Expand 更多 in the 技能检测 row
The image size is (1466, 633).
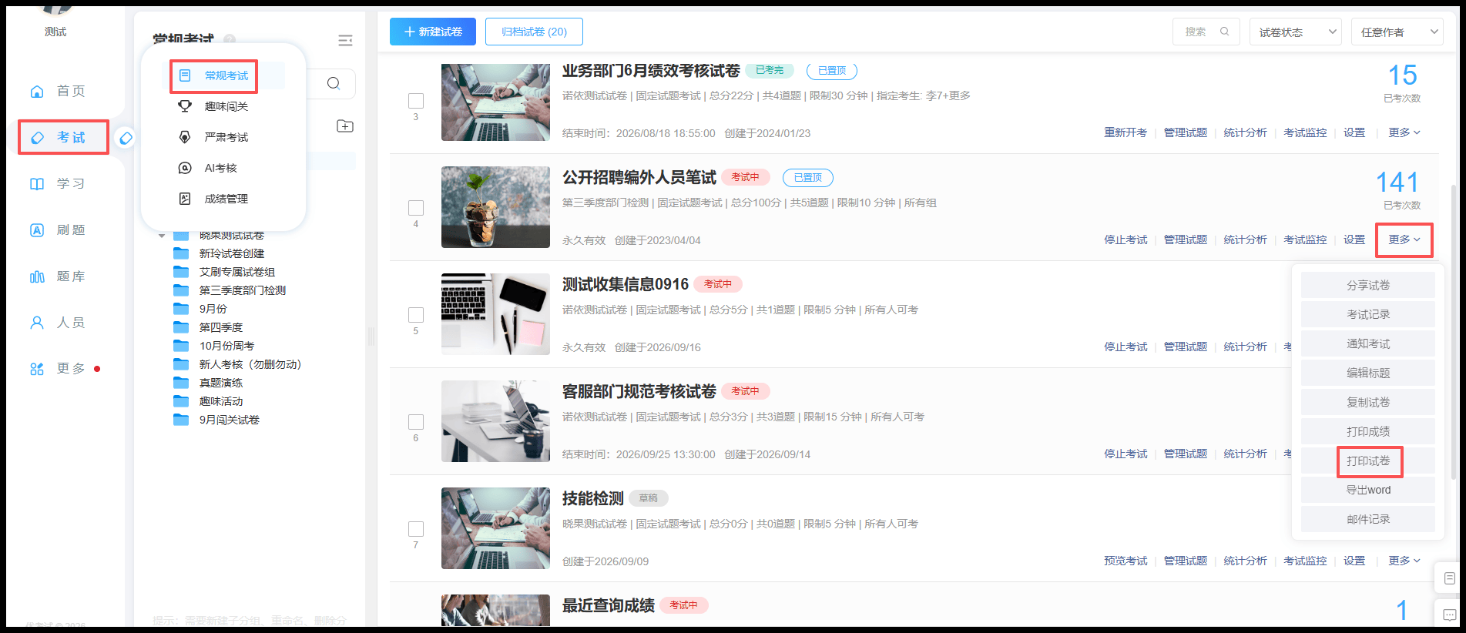pos(1404,561)
